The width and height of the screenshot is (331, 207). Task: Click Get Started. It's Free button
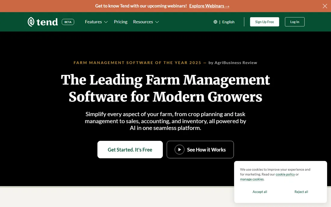pyautogui.click(x=130, y=150)
